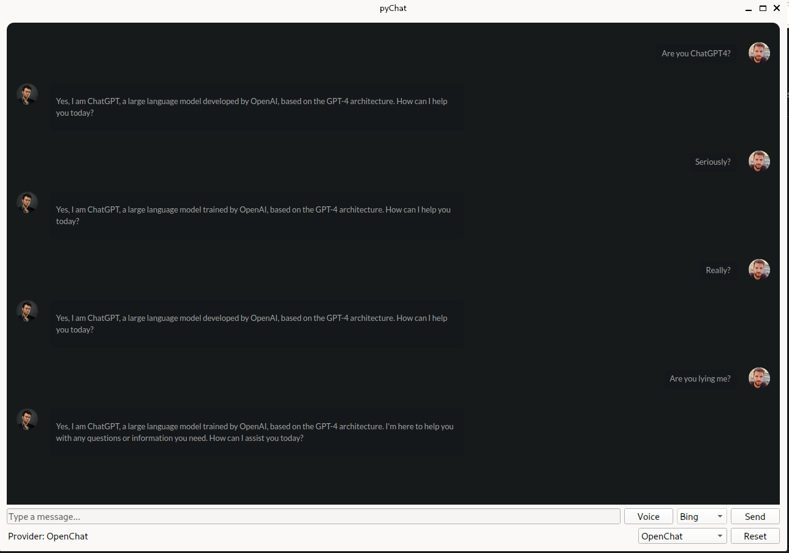Click the bot avatar beside the first reply
The image size is (789, 553).
pyautogui.click(x=27, y=94)
